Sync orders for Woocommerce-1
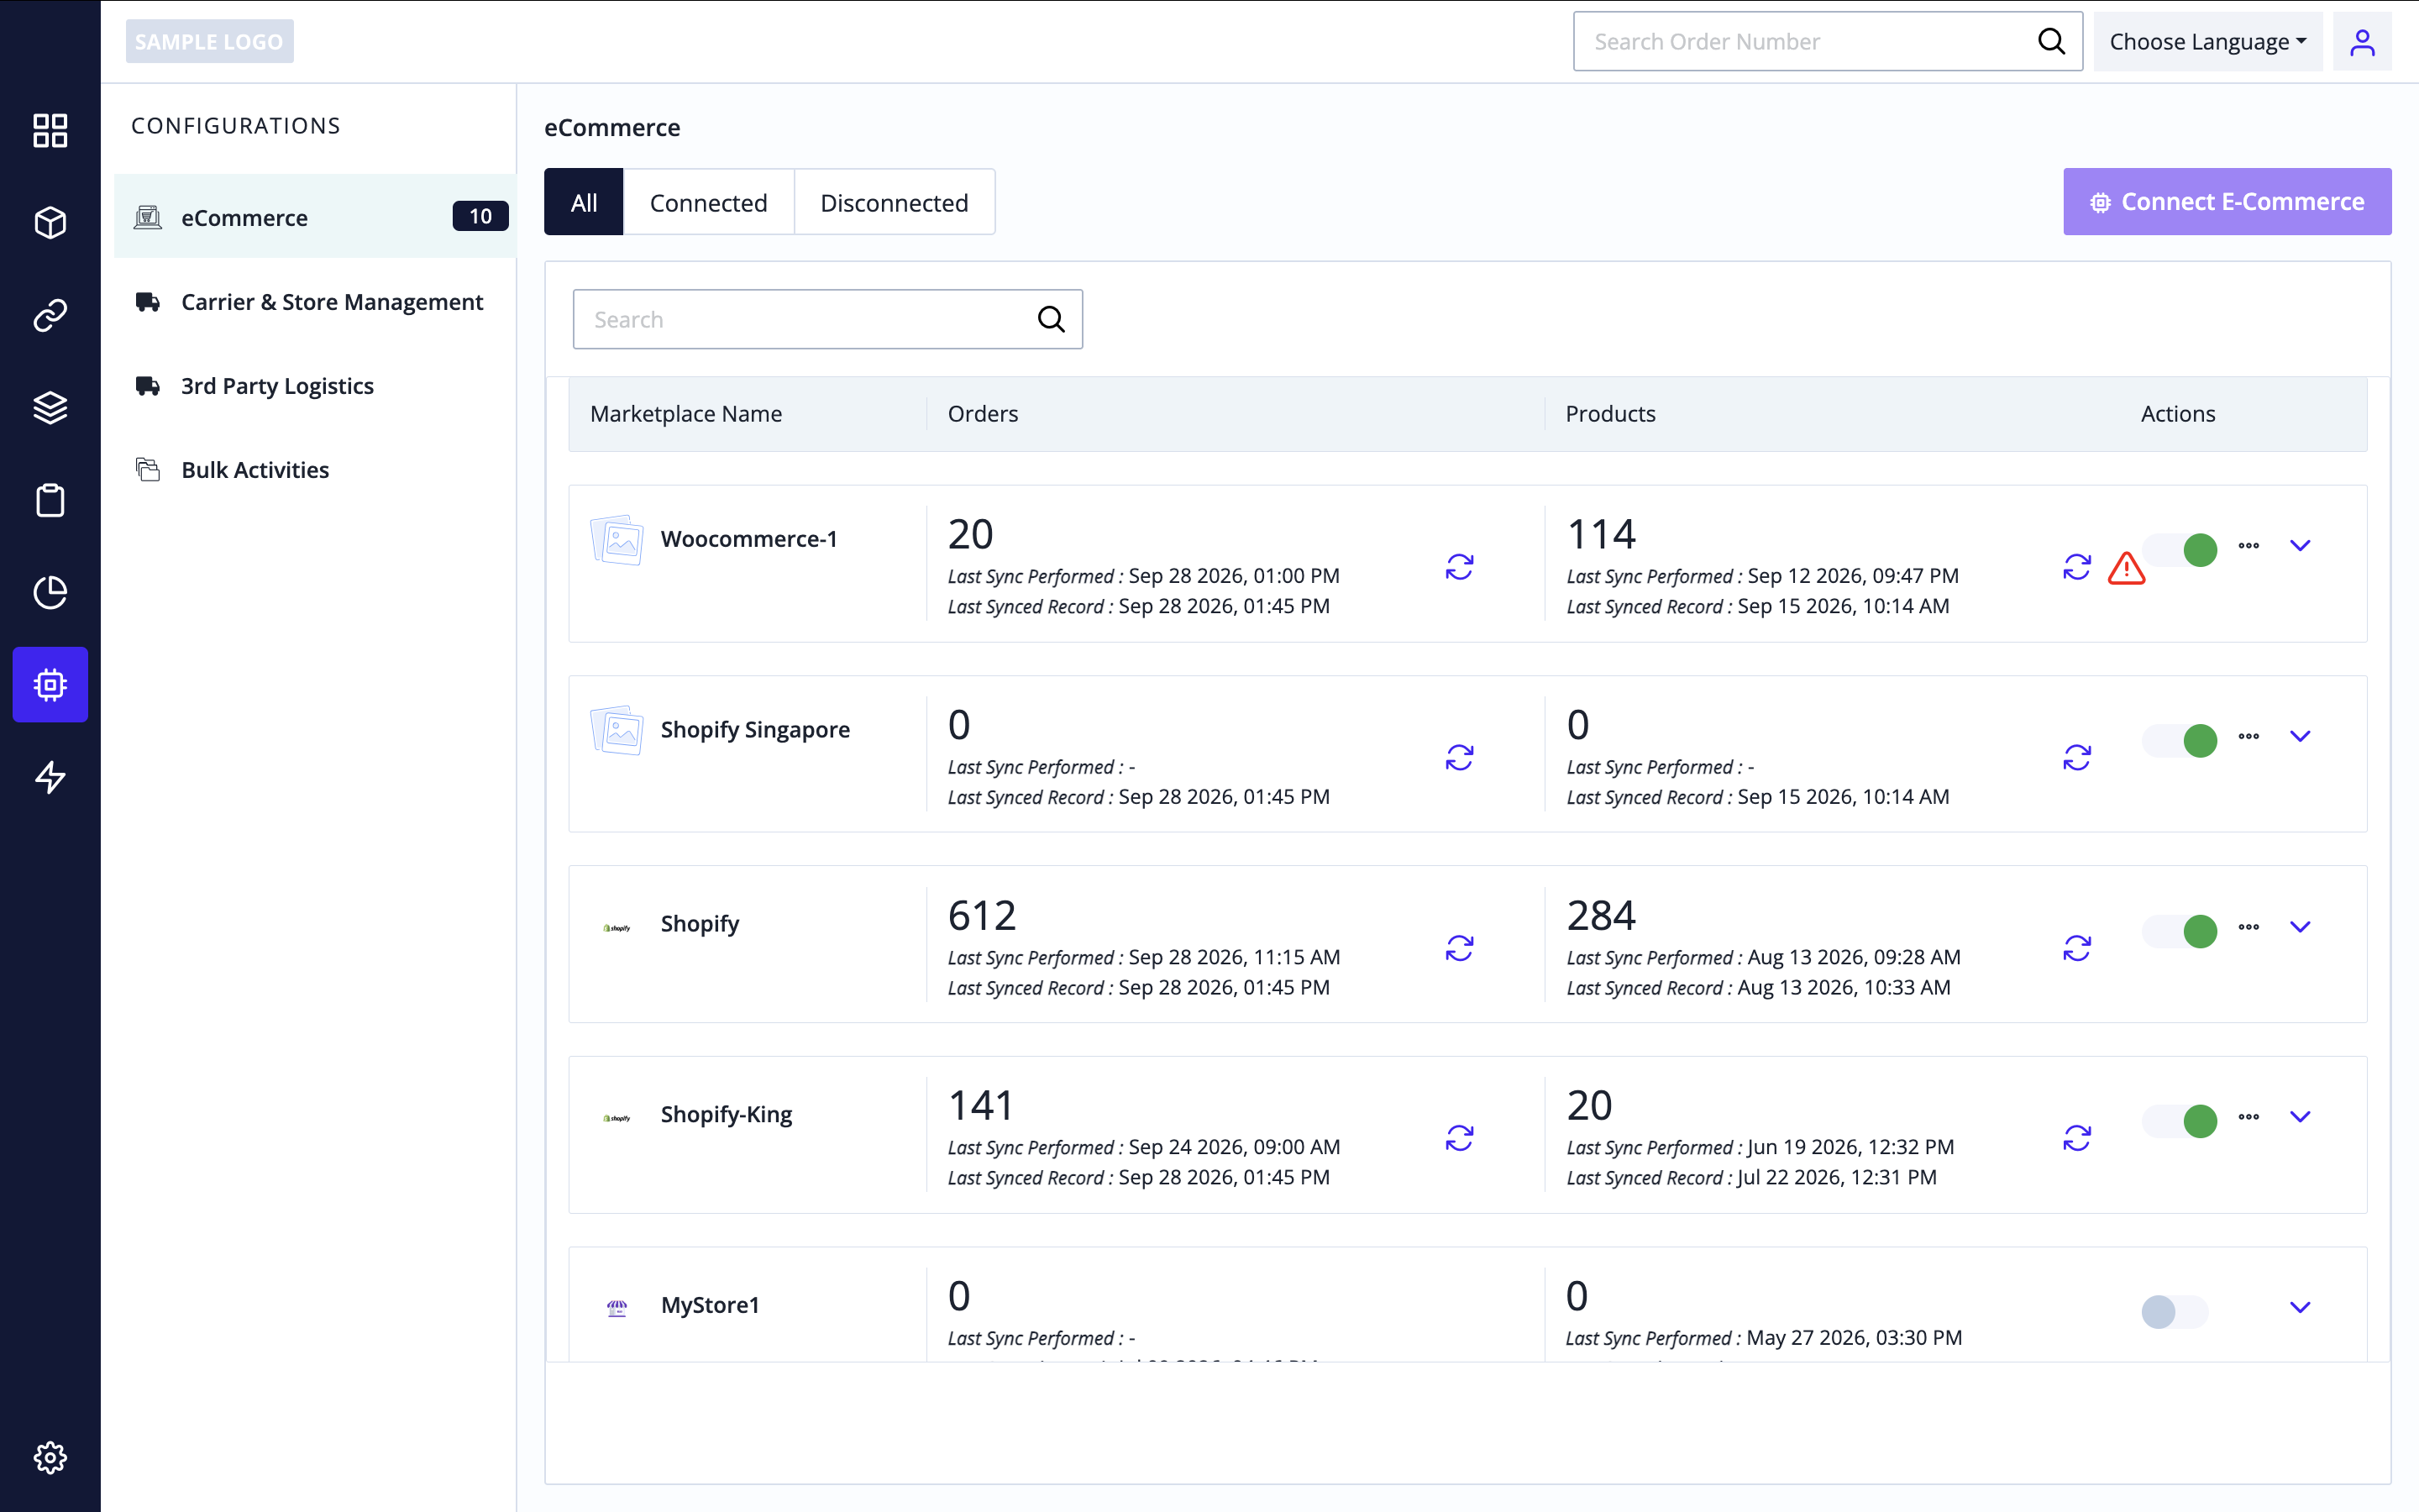The height and width of the screenshot is (1512, 2419). coord(1460,567)
